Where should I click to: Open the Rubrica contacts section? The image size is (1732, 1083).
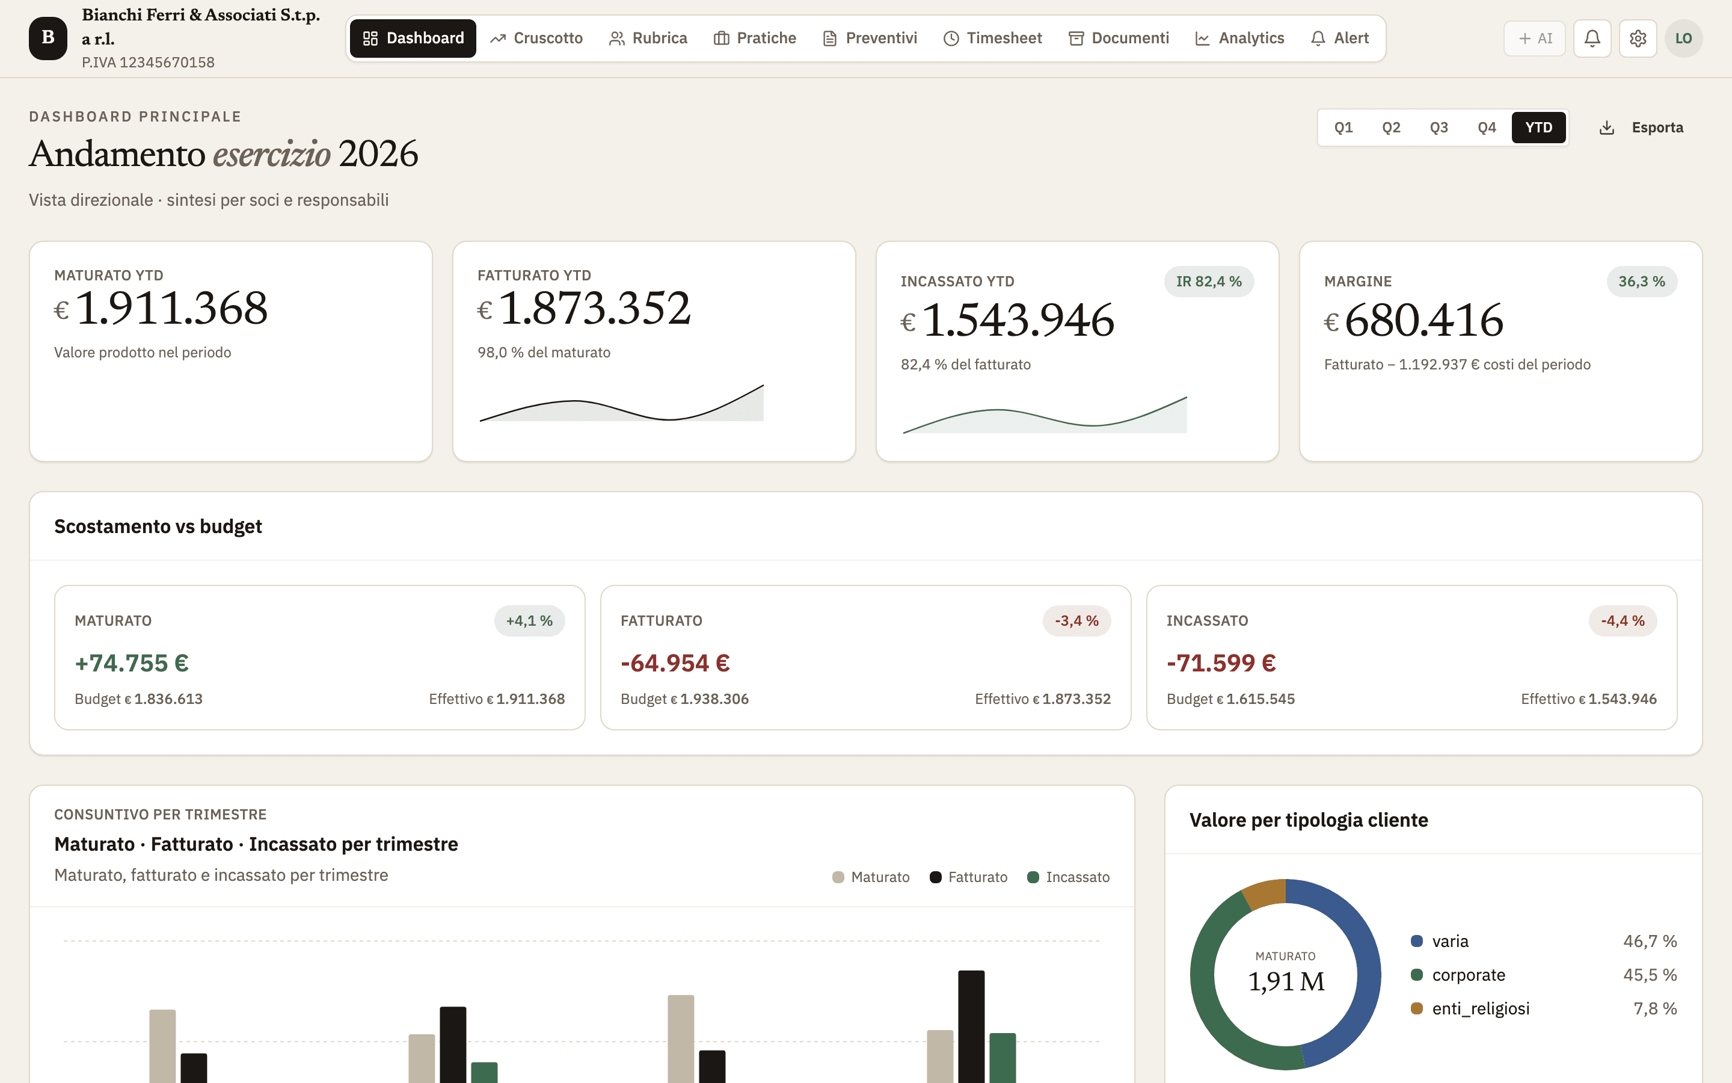pos(648,38)
